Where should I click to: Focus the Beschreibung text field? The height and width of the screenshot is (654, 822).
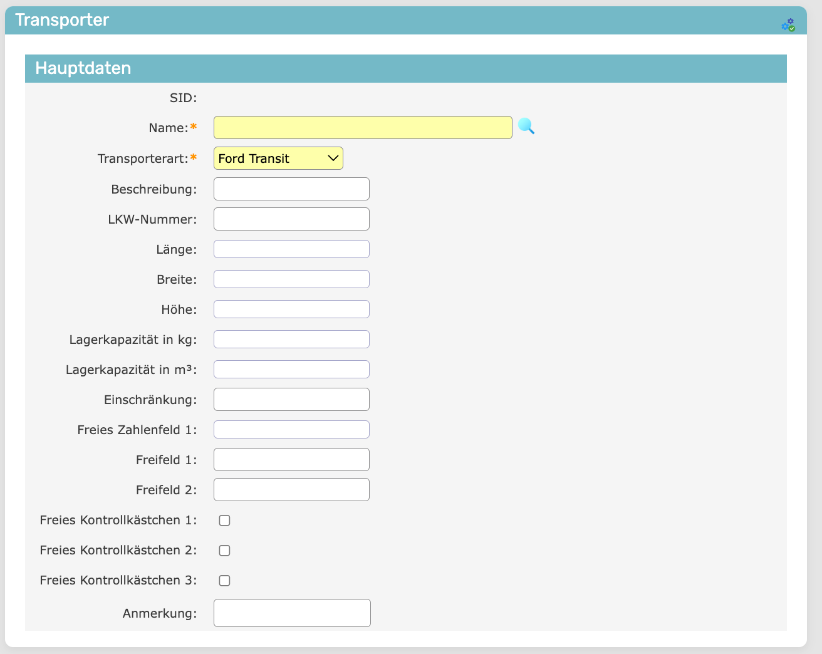tap(291, 189)
